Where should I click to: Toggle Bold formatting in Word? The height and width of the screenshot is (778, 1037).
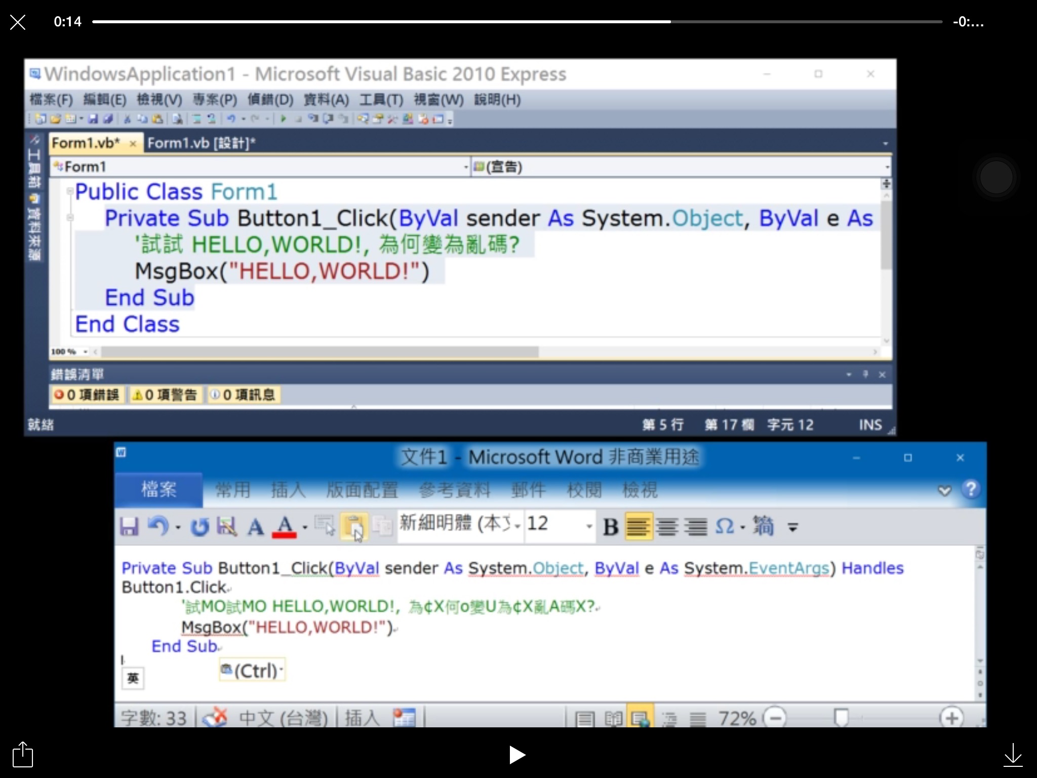611,527
